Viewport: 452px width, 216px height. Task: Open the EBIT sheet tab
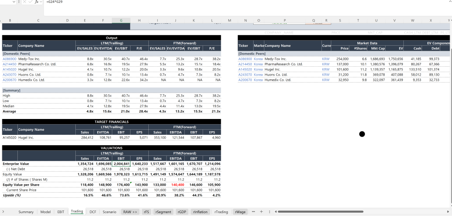pyautogui.click(x=61, y=212)
